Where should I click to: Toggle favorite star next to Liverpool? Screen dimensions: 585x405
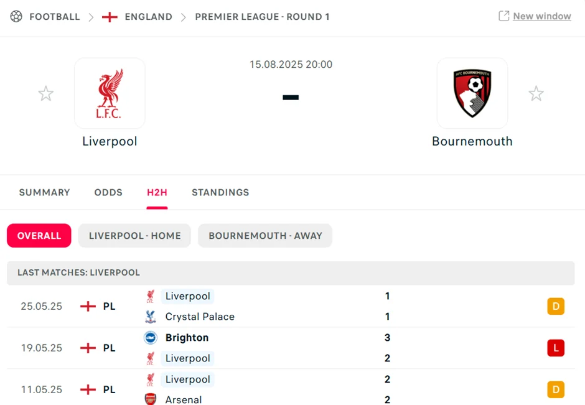[x=46, y=94]
